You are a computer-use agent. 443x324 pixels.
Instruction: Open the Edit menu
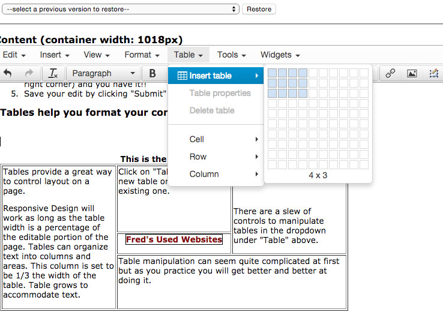pyautogui.click(x=14, y=55)
